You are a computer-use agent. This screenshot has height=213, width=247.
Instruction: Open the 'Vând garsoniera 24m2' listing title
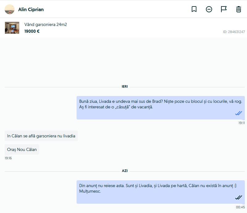pos(45,24)
